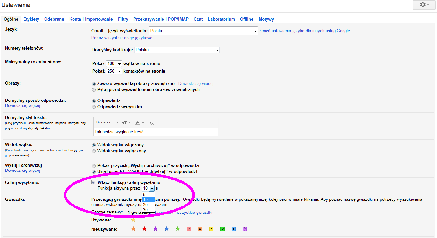This screenshot has height=238, width=437.
Task: Open the Motywy tab
Action: click(x=266, y=19)
